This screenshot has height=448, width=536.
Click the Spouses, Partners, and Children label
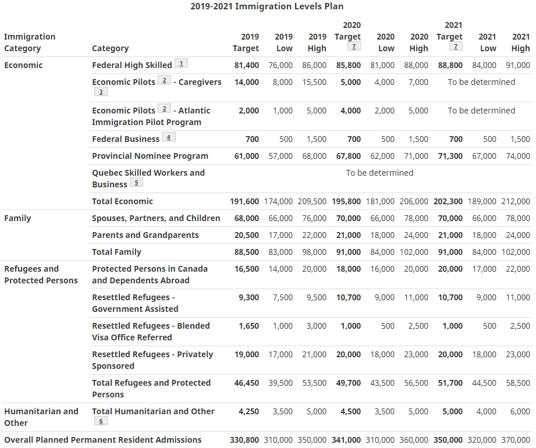tap(156, 218)
